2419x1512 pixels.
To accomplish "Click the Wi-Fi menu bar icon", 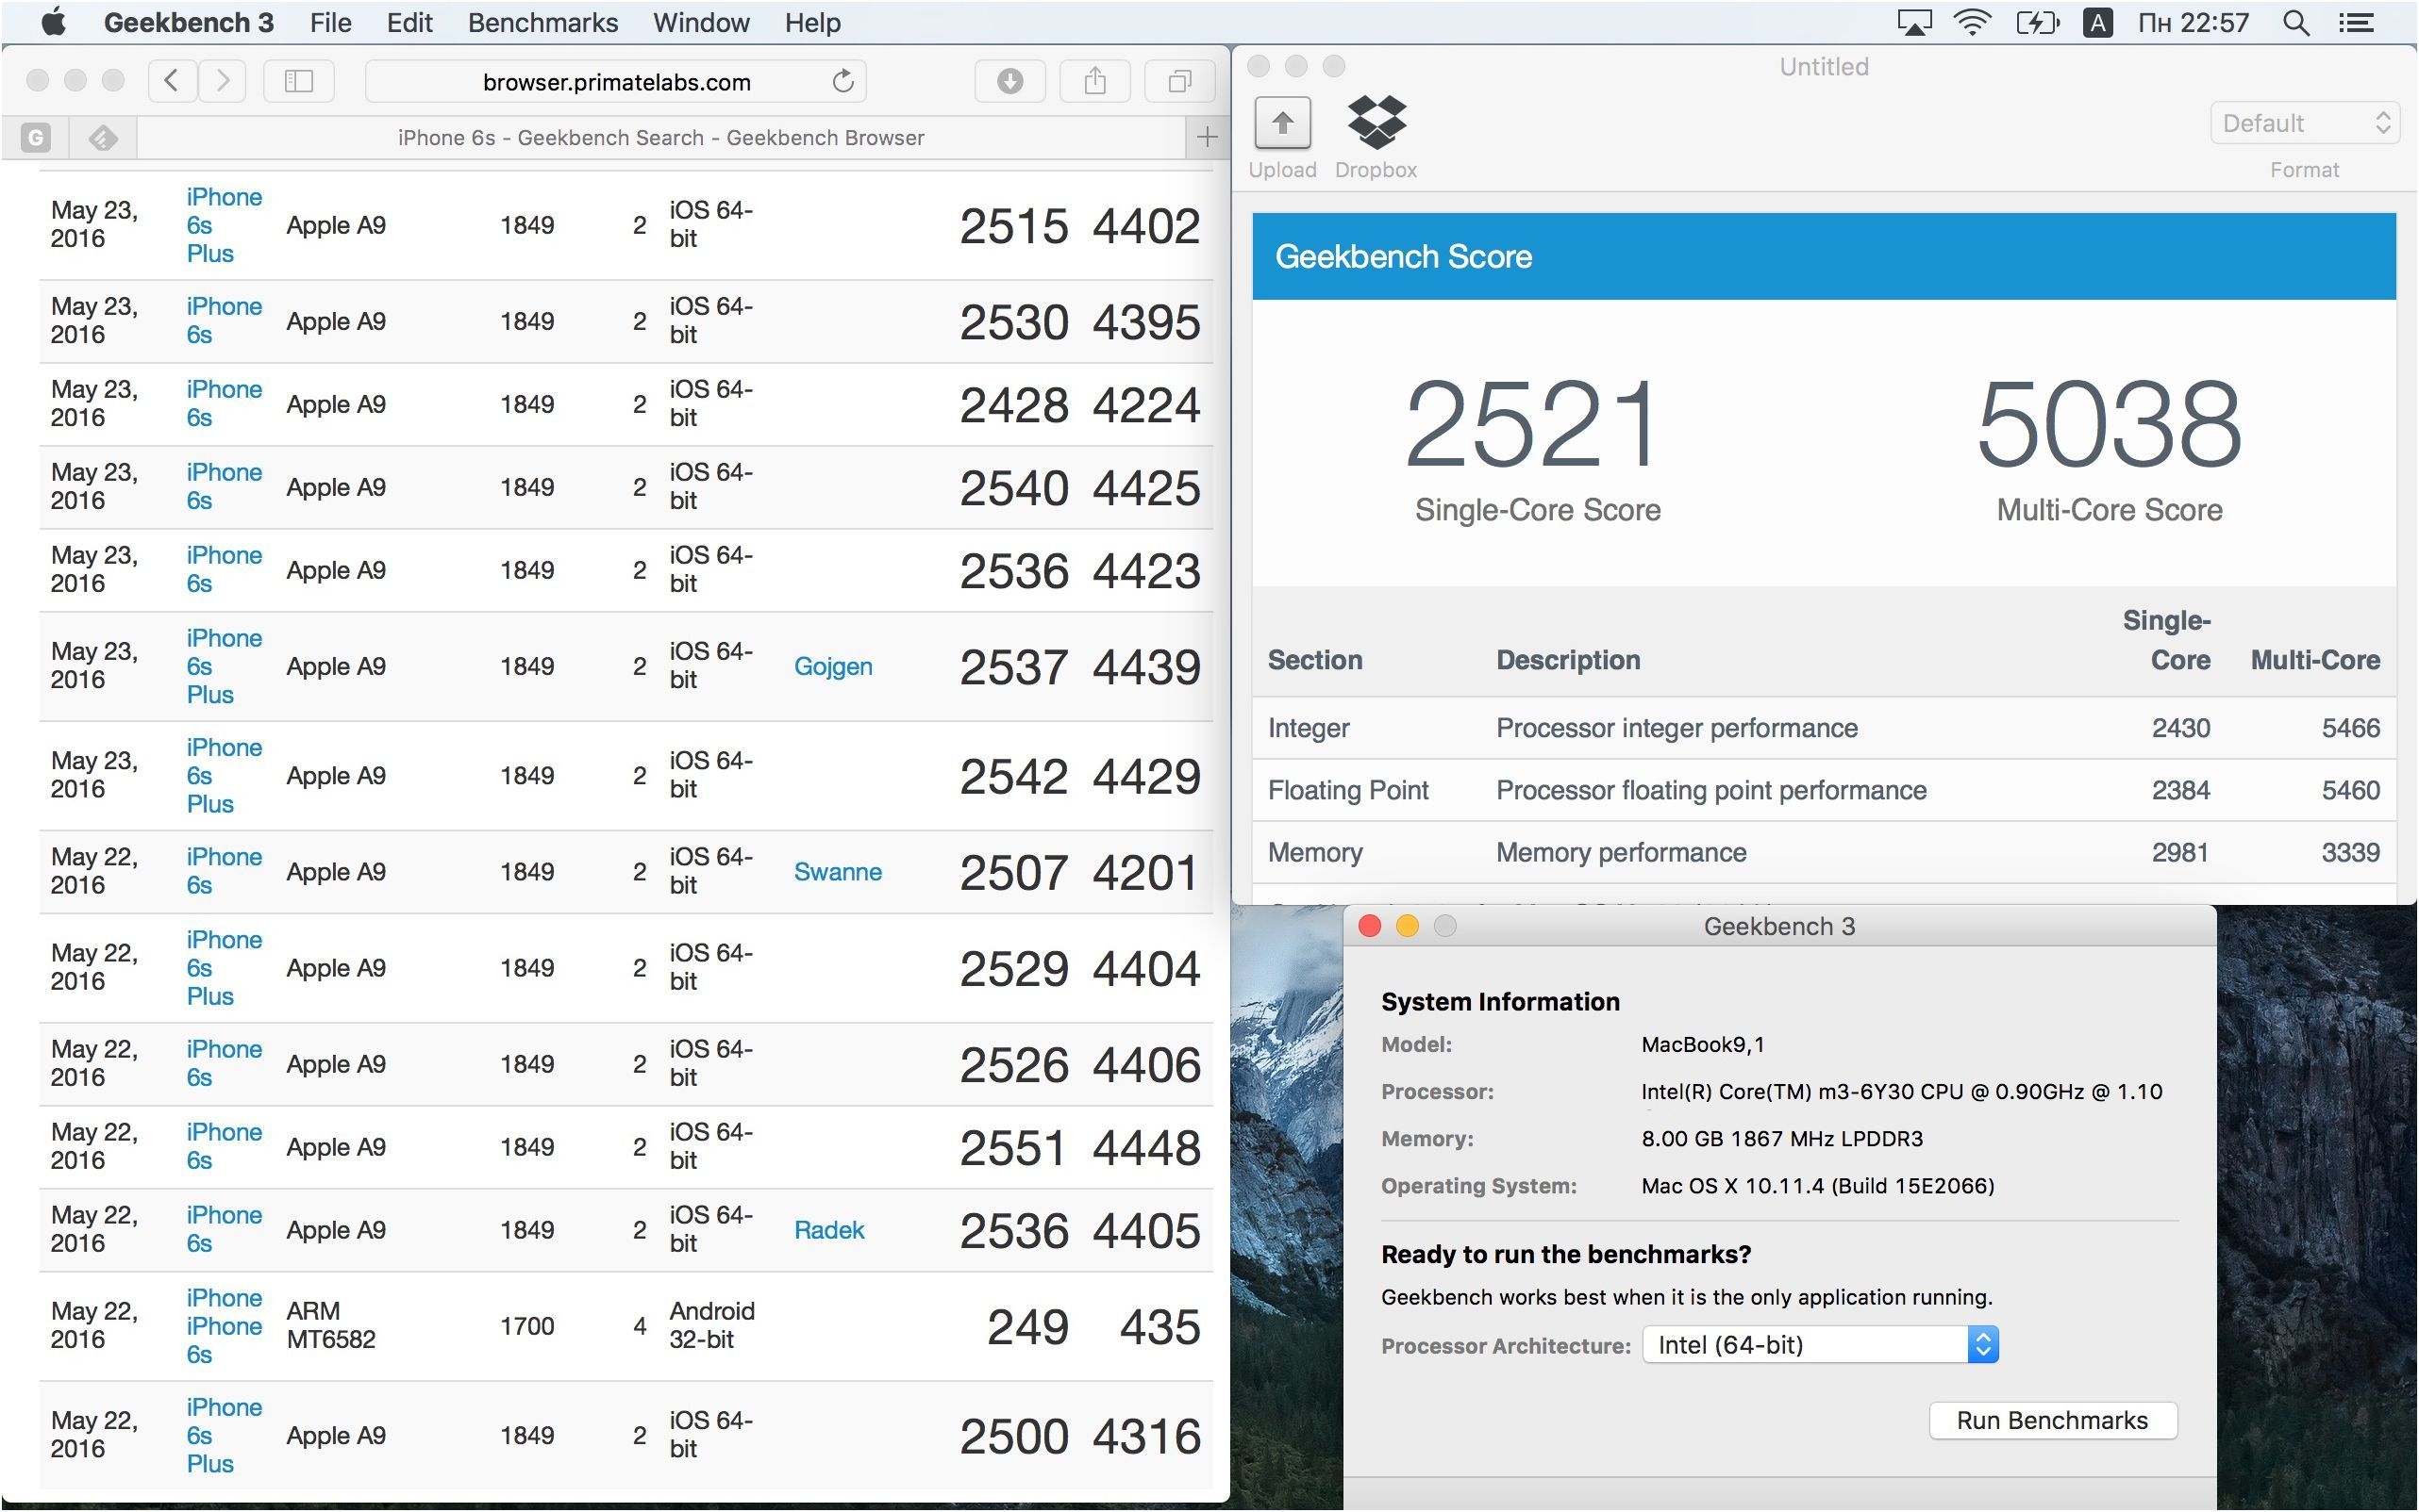I will click(1974, 22).
